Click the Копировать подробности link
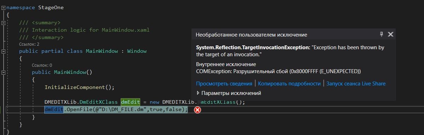 pos(290,84)
